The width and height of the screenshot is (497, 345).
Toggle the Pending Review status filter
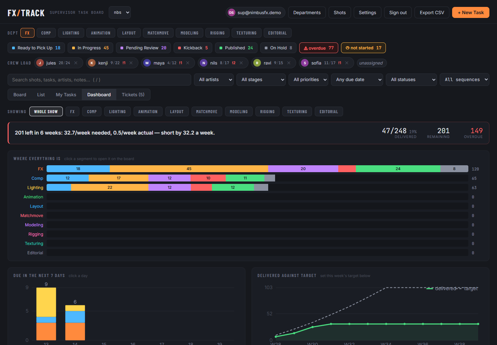143,48
